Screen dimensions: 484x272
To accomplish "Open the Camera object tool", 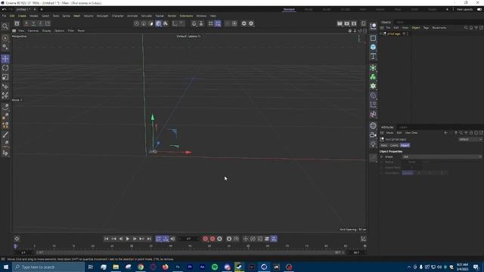I will click(x=373, y=134).
